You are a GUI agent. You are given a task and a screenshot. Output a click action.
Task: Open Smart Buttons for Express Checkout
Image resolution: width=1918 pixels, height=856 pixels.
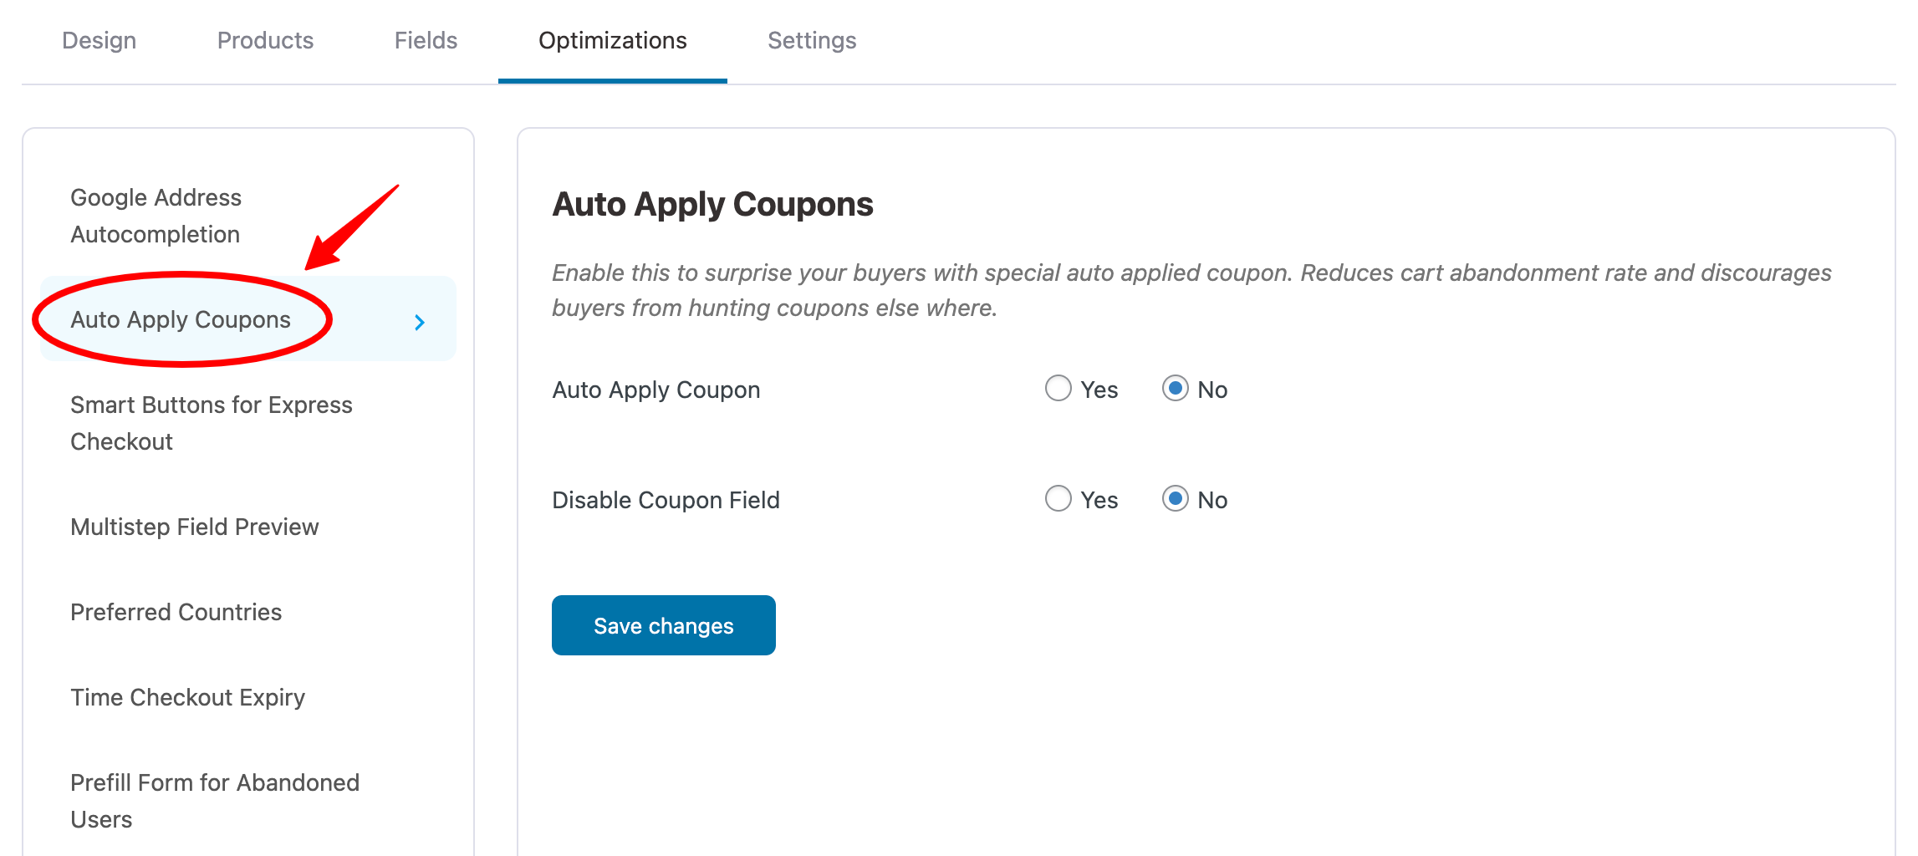pyautogui.click(x=211, y=423)
